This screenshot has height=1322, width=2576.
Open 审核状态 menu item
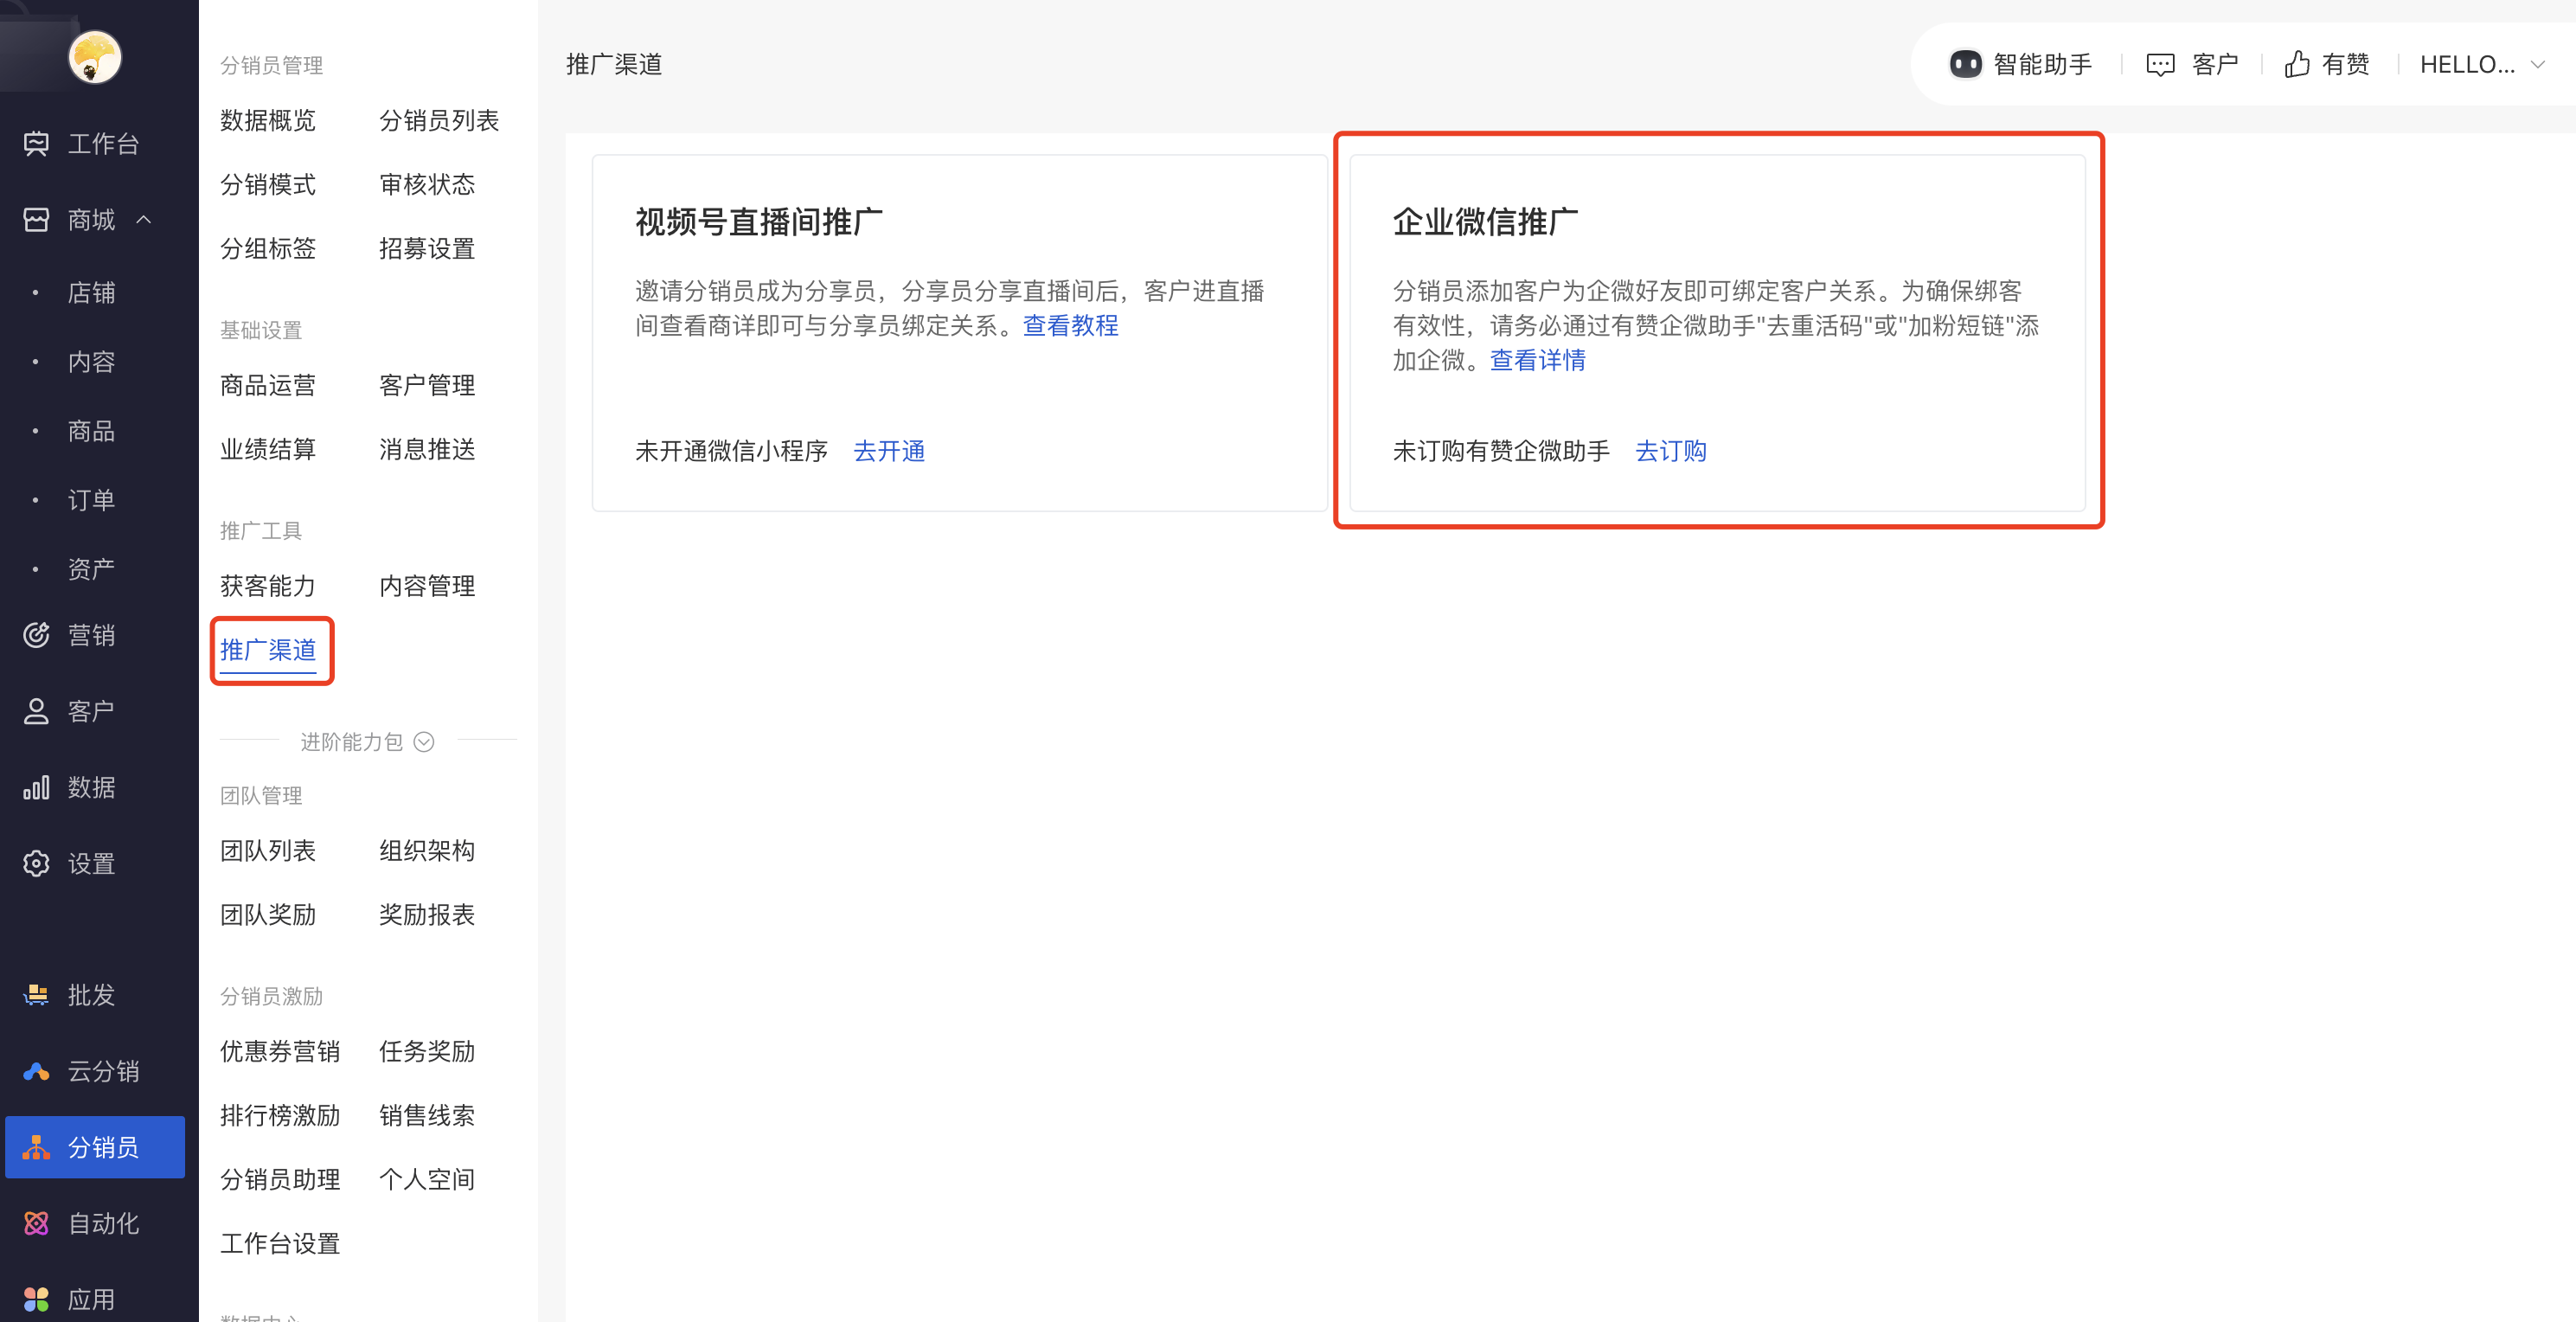coord(427,185)
